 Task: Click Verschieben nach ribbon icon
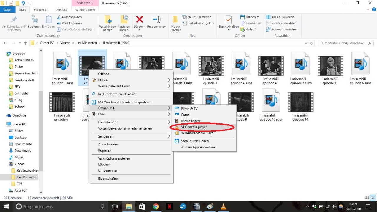[108, 20]
